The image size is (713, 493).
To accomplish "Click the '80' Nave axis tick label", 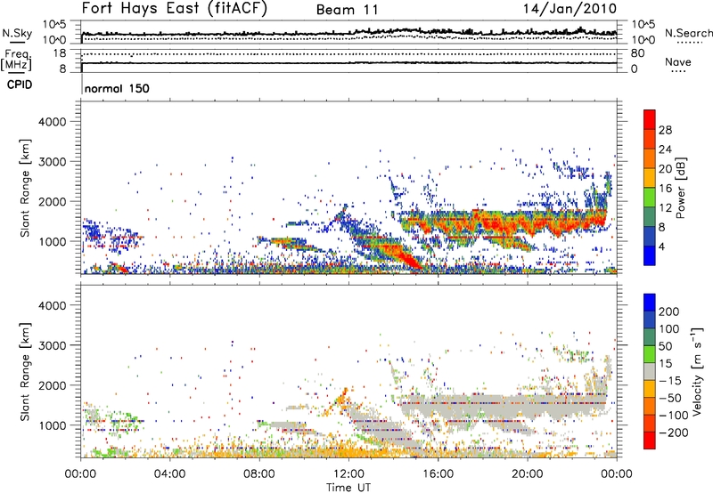I will click(x=637, y=53).
